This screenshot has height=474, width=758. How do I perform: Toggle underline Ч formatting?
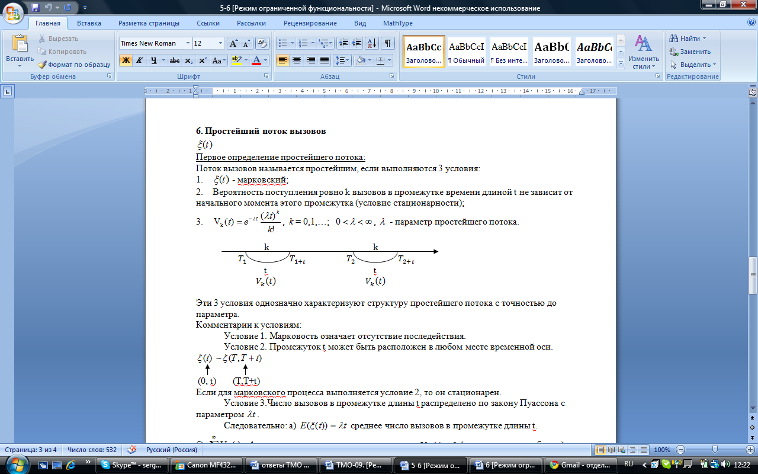tap(154, 60)
